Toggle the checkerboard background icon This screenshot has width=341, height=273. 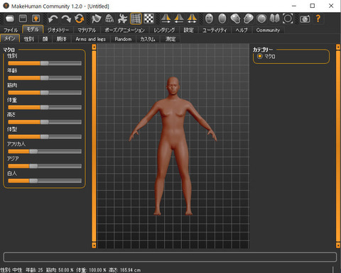[149, 18]
